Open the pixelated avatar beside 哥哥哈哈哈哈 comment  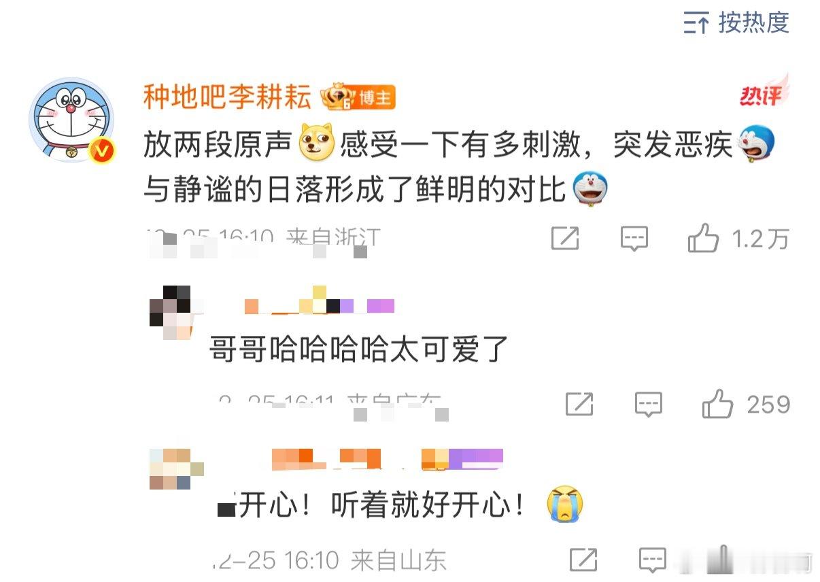click(173, 312)
